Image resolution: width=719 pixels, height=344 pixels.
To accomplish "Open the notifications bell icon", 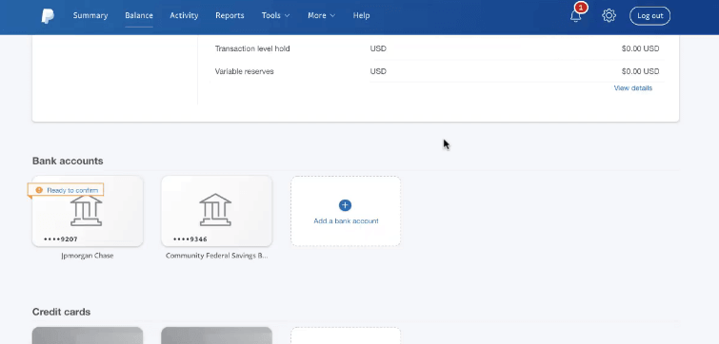I will point(575,16).
